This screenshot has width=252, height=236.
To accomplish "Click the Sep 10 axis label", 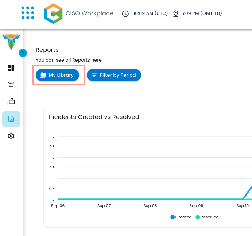I will click(x=243, y=206).
